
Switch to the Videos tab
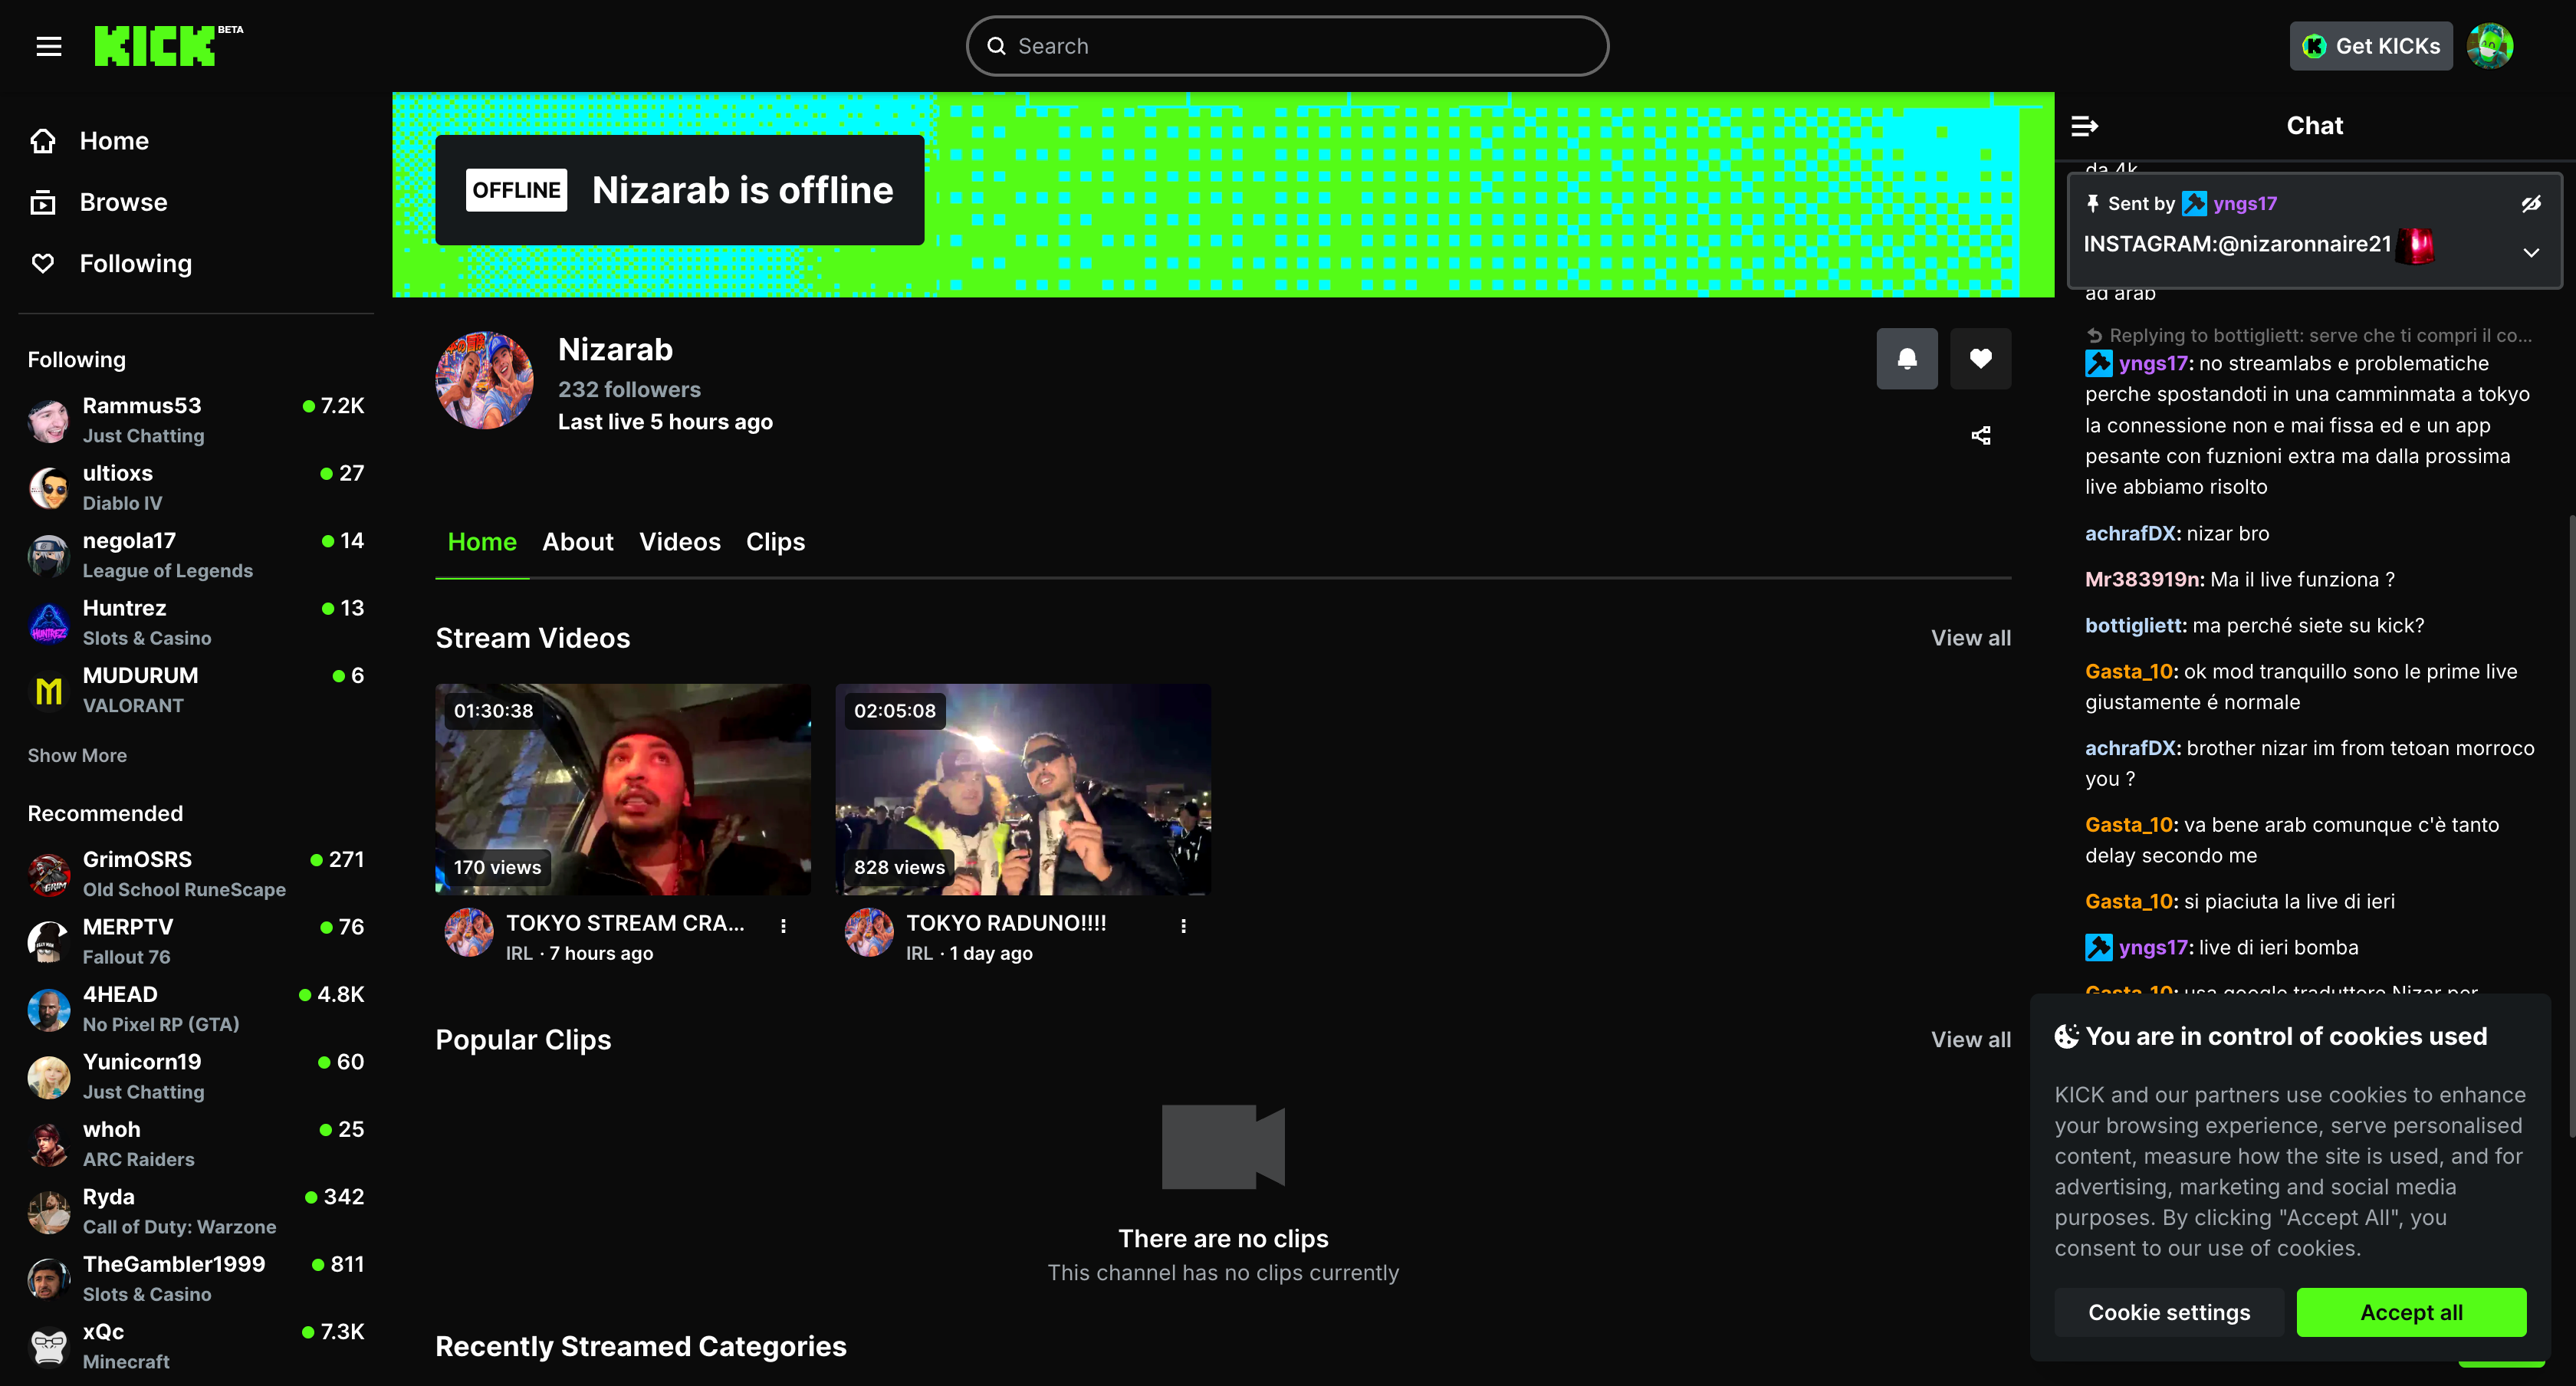click(x=680, y=542)
